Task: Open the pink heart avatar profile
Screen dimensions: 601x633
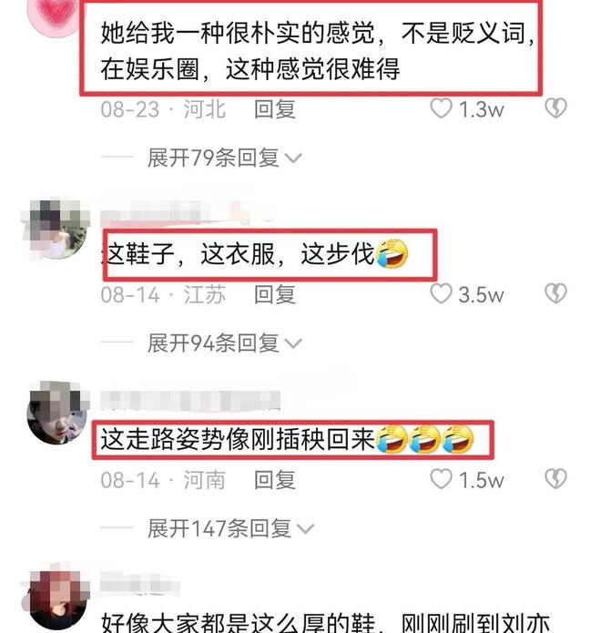Action: (56, 15)
